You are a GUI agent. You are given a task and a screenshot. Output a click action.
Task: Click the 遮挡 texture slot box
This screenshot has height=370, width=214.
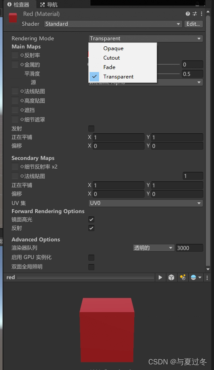click(x=15, y=110)
